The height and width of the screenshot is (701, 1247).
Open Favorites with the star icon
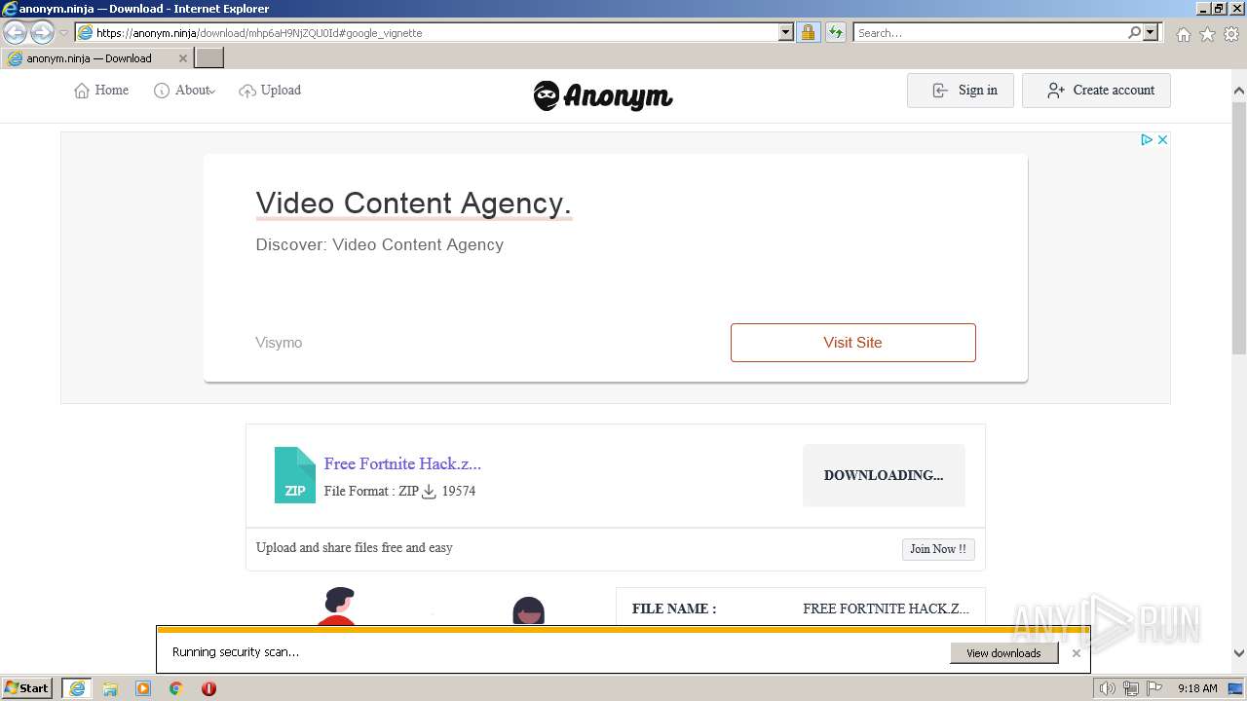1207,34
